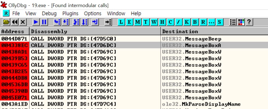Open the Window menu
This screenshot has height=109, width=268.
(116, 13)
